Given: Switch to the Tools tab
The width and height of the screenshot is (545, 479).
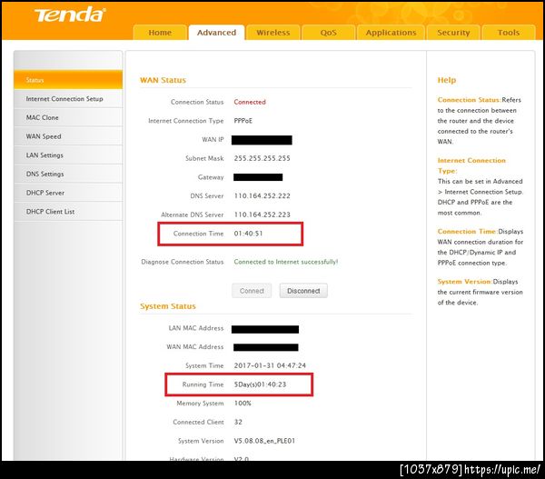Looking at the screenshot, I should coord(508,33).
